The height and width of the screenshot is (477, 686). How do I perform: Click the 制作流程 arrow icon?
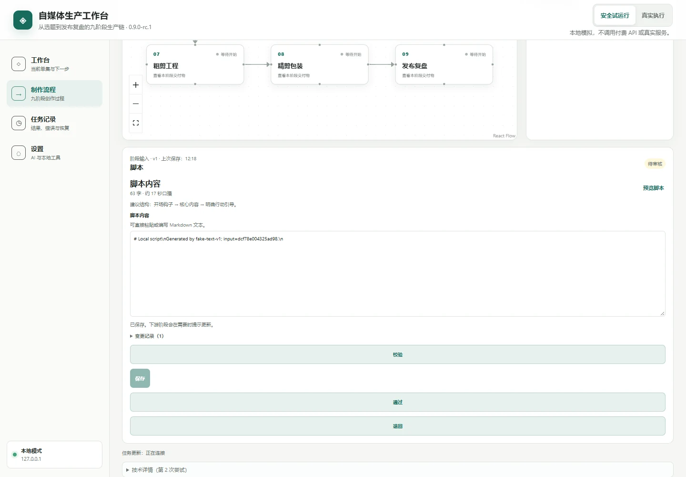tap(19, 93)
